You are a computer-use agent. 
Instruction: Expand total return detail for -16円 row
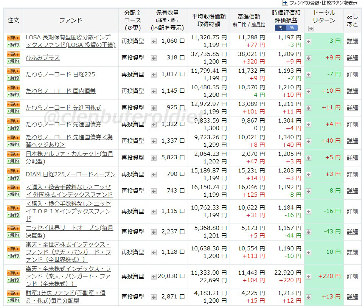(x=308, y=211)
